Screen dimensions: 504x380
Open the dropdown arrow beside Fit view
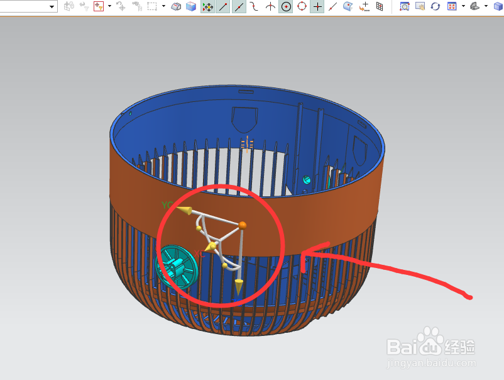[x=463, y=6]
